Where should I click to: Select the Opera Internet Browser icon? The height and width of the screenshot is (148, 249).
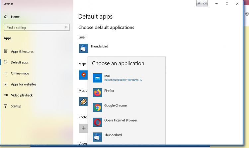[x=97, y=122]
